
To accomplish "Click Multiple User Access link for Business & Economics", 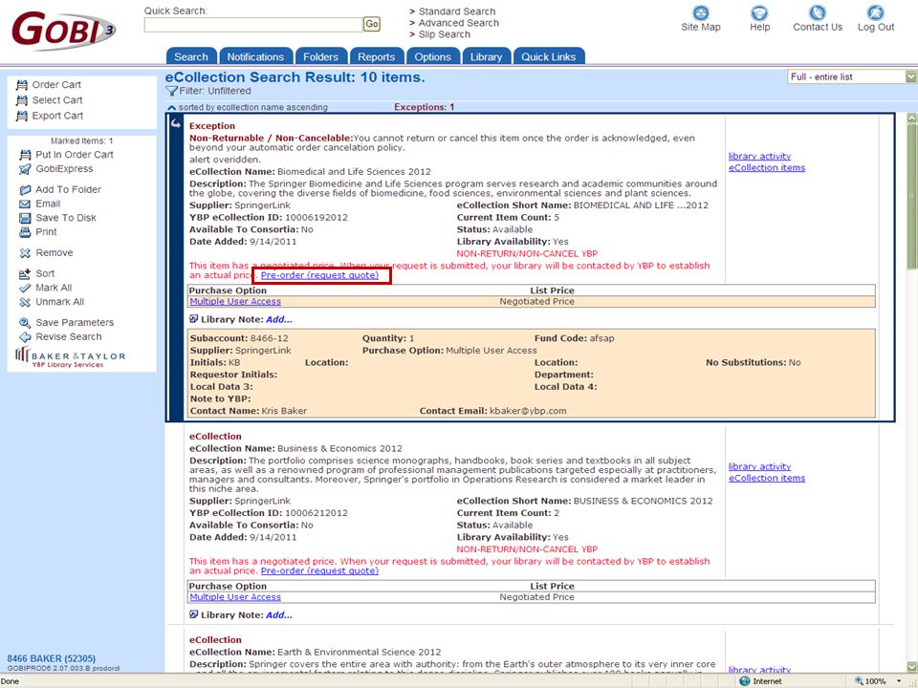I will [x=235, y=596].
